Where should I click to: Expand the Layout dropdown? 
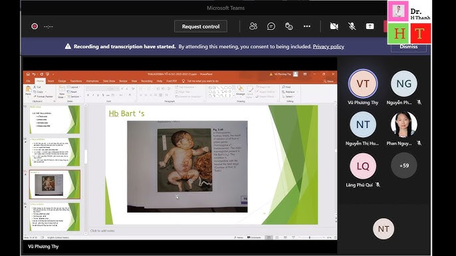coord(73,87)
